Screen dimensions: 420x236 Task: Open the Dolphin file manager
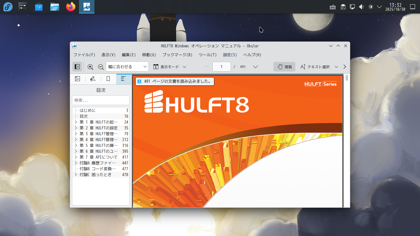point(55,7)
